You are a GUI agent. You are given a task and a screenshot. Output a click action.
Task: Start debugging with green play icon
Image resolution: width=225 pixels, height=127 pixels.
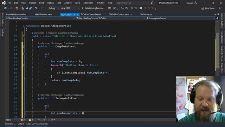tap(83, 8)
